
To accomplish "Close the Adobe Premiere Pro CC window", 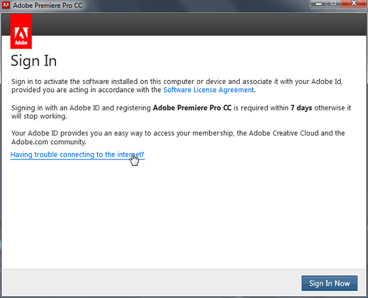I will [354, 4].
